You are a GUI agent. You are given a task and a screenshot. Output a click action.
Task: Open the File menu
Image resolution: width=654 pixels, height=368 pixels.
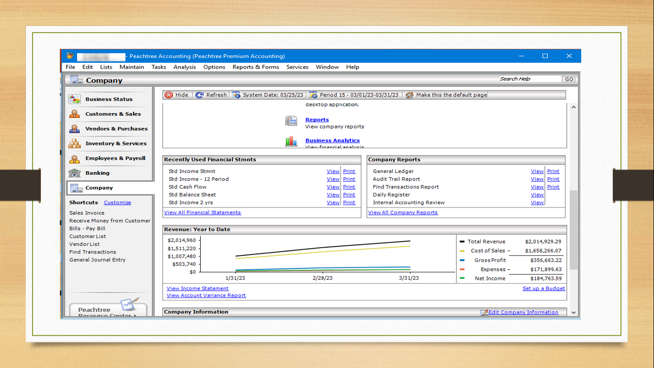(x=70, y=67)
